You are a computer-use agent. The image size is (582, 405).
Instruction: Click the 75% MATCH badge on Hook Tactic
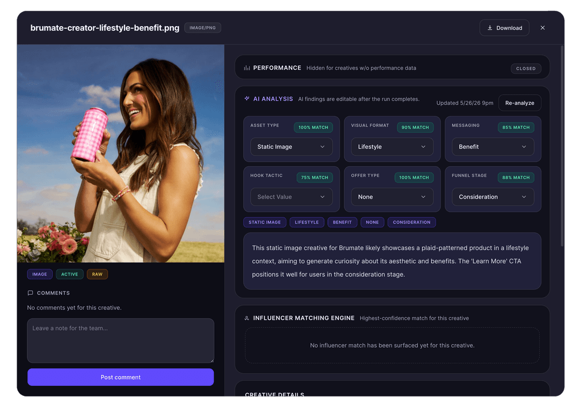tap(314, 178)
